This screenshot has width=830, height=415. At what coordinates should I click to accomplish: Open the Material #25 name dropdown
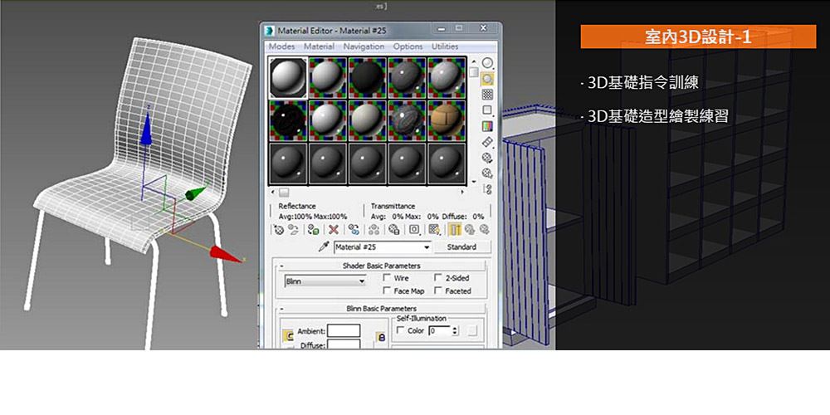(x=427, y=247)
